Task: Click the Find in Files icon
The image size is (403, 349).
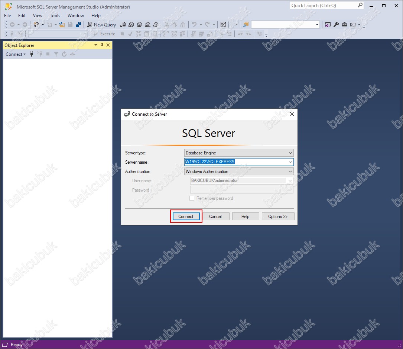Action: (x=246, y=25)
